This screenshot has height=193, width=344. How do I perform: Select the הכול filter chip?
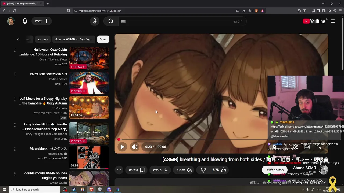point(103,39)
